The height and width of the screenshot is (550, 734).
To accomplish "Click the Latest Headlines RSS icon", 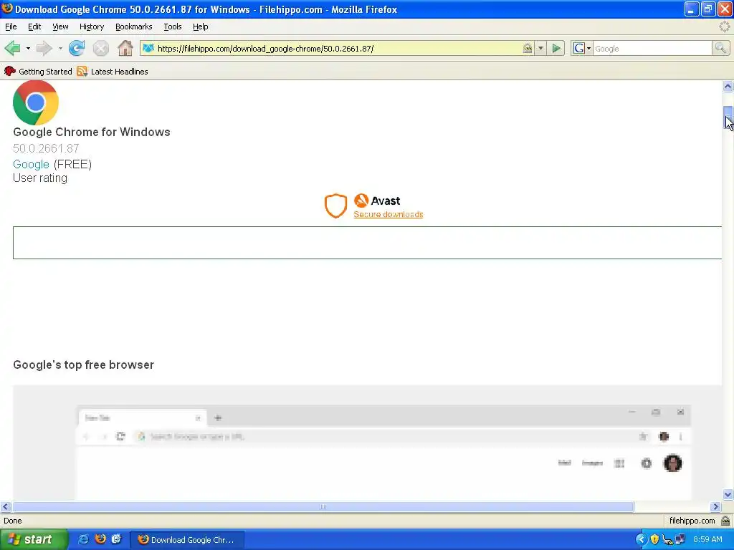I will pyautogui.click(x=82, y=71).
